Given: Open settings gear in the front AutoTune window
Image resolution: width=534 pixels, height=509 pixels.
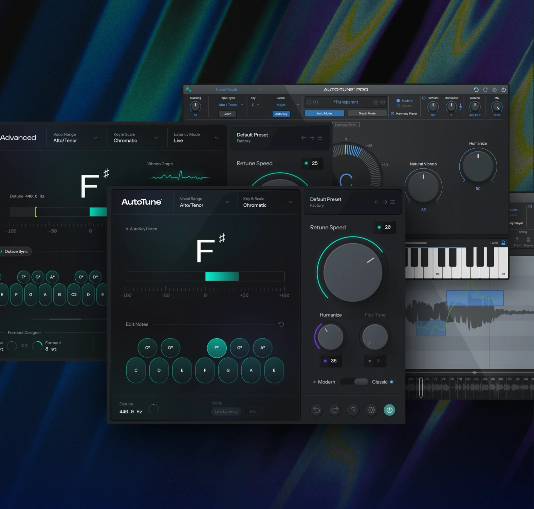Looking at the screenshot, I should click(371, 410).
